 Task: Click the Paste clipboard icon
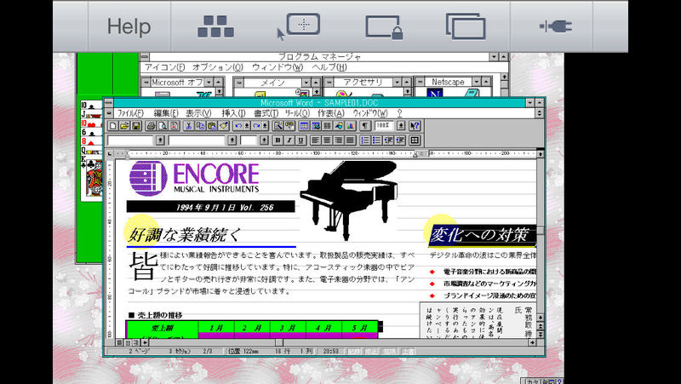(211, 126)
